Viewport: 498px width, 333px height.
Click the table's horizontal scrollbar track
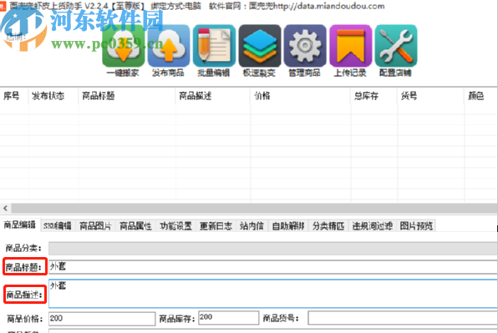click(x=254, y=209)
